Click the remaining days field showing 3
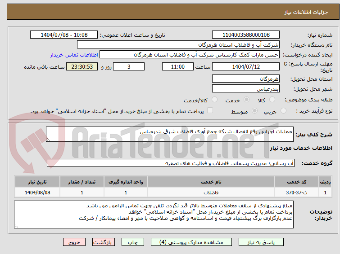 pos(129,66)
